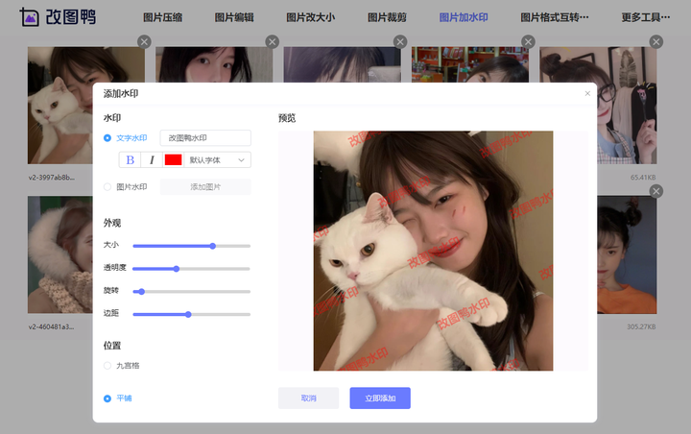Open the red watermark color swatch
This screenshot has width=691, height=434.
tap(173, 159)
